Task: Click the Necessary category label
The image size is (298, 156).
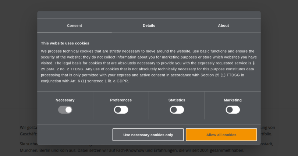Action: click(x=65, y=100)
